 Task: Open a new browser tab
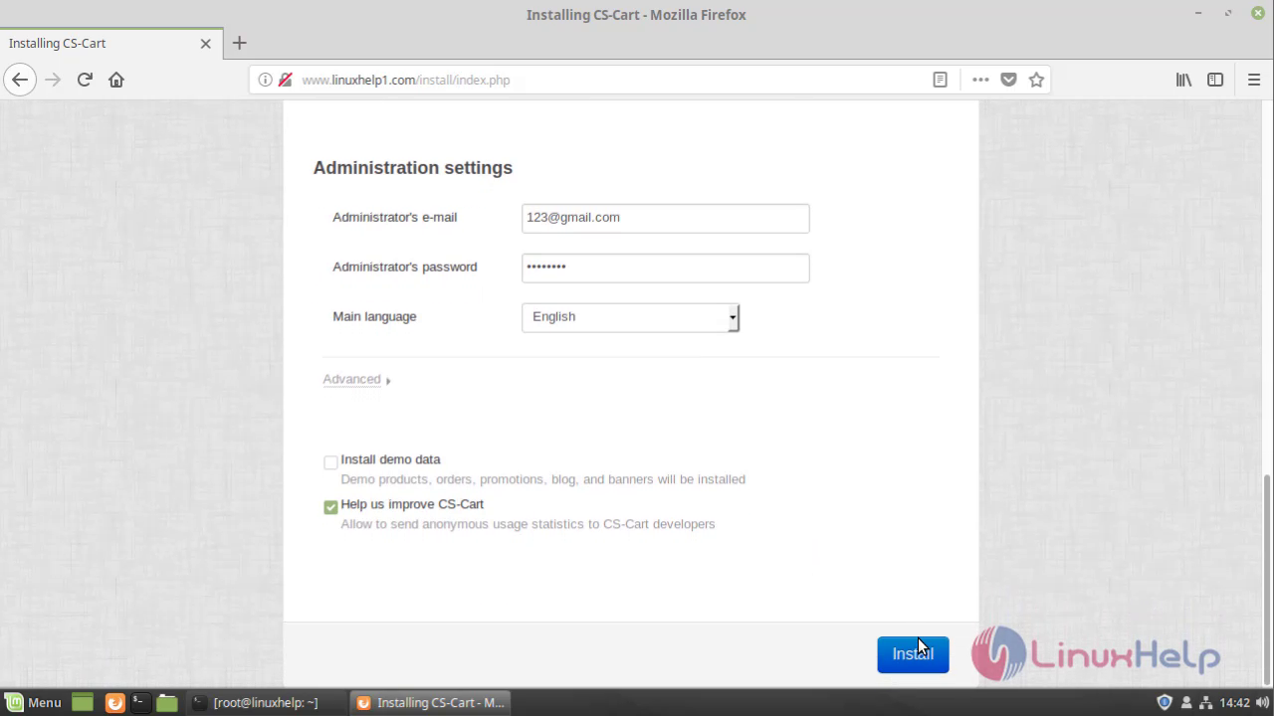point(239,43)
